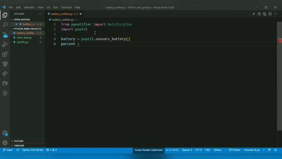
Task: Click battery_notifier.py breadcrumb
Action: 63,19
